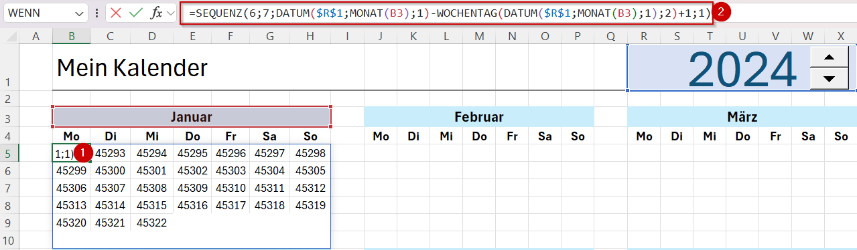Image resolution: width=857 pixels, height=250 pixels.
Task: Select the Januar month header
Action: 192,117
